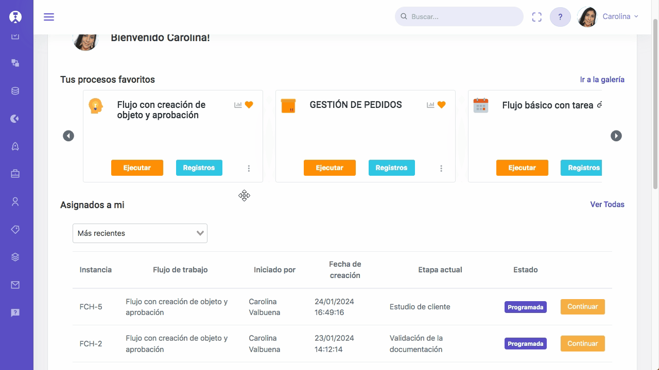View statistics chart for GESTIÓN DE PEDIDOS

click(430, 105)
